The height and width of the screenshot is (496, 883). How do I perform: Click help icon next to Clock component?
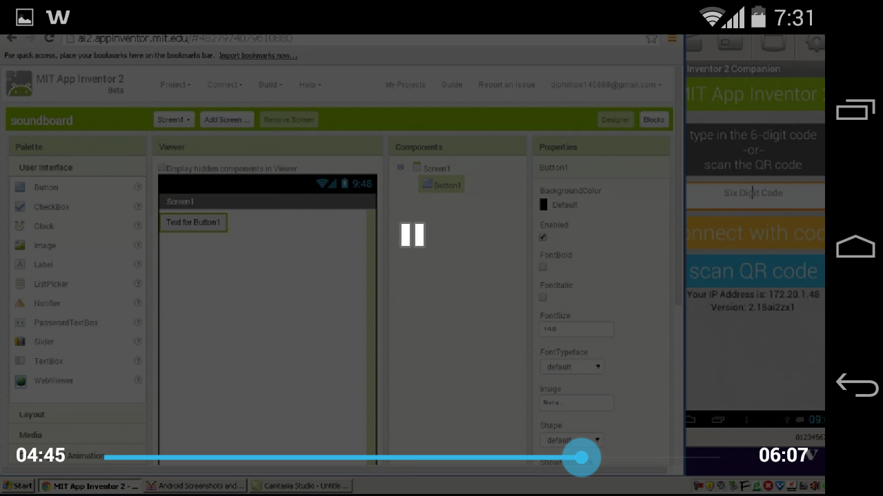click(137, 226)
